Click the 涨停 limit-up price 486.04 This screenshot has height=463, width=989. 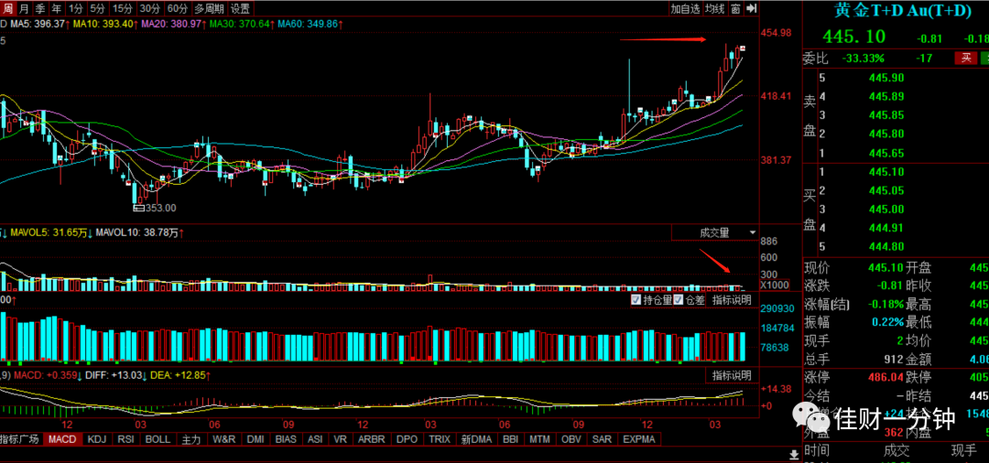886,377
